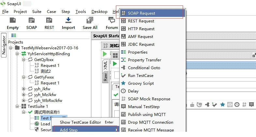Click the JDBC database icon in step toolbar
Screen dimensions: 256x137
192,104
